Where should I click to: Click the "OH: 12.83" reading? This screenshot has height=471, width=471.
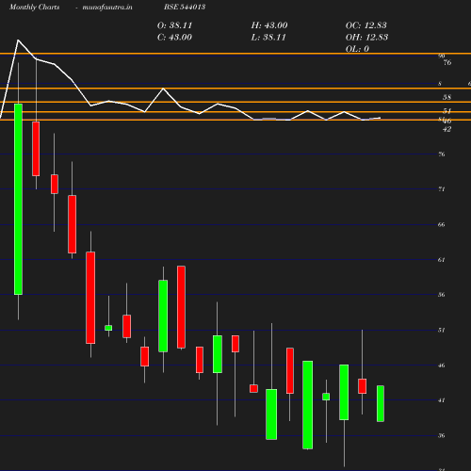pos(366,38)
